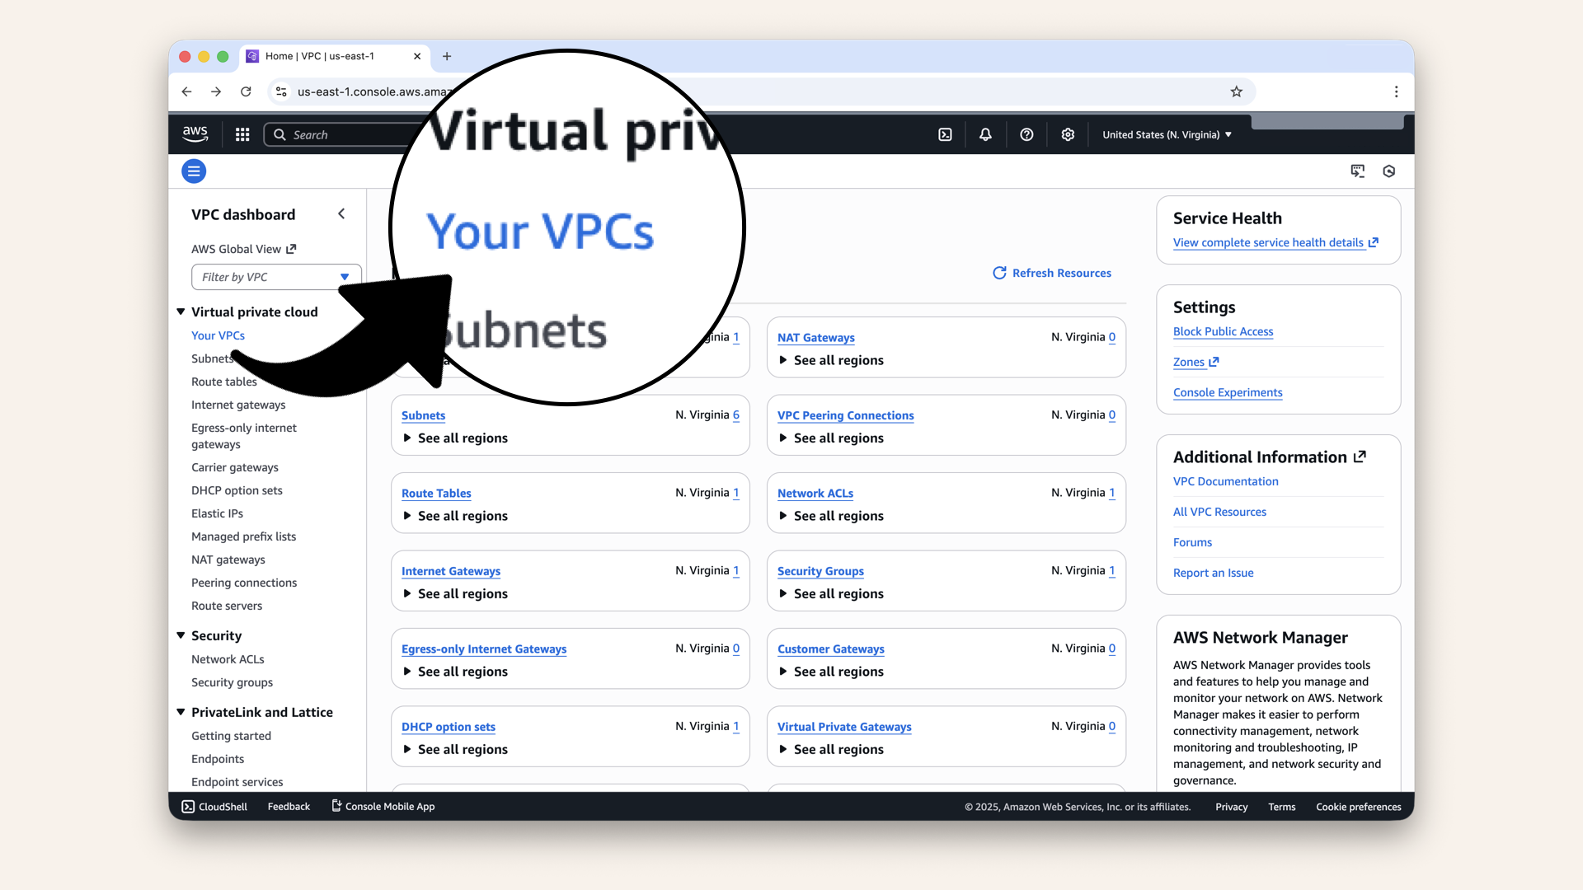Select Route tables in the sidebar

click(223, 382)
